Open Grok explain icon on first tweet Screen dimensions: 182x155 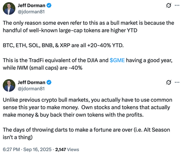click(169, 6)
